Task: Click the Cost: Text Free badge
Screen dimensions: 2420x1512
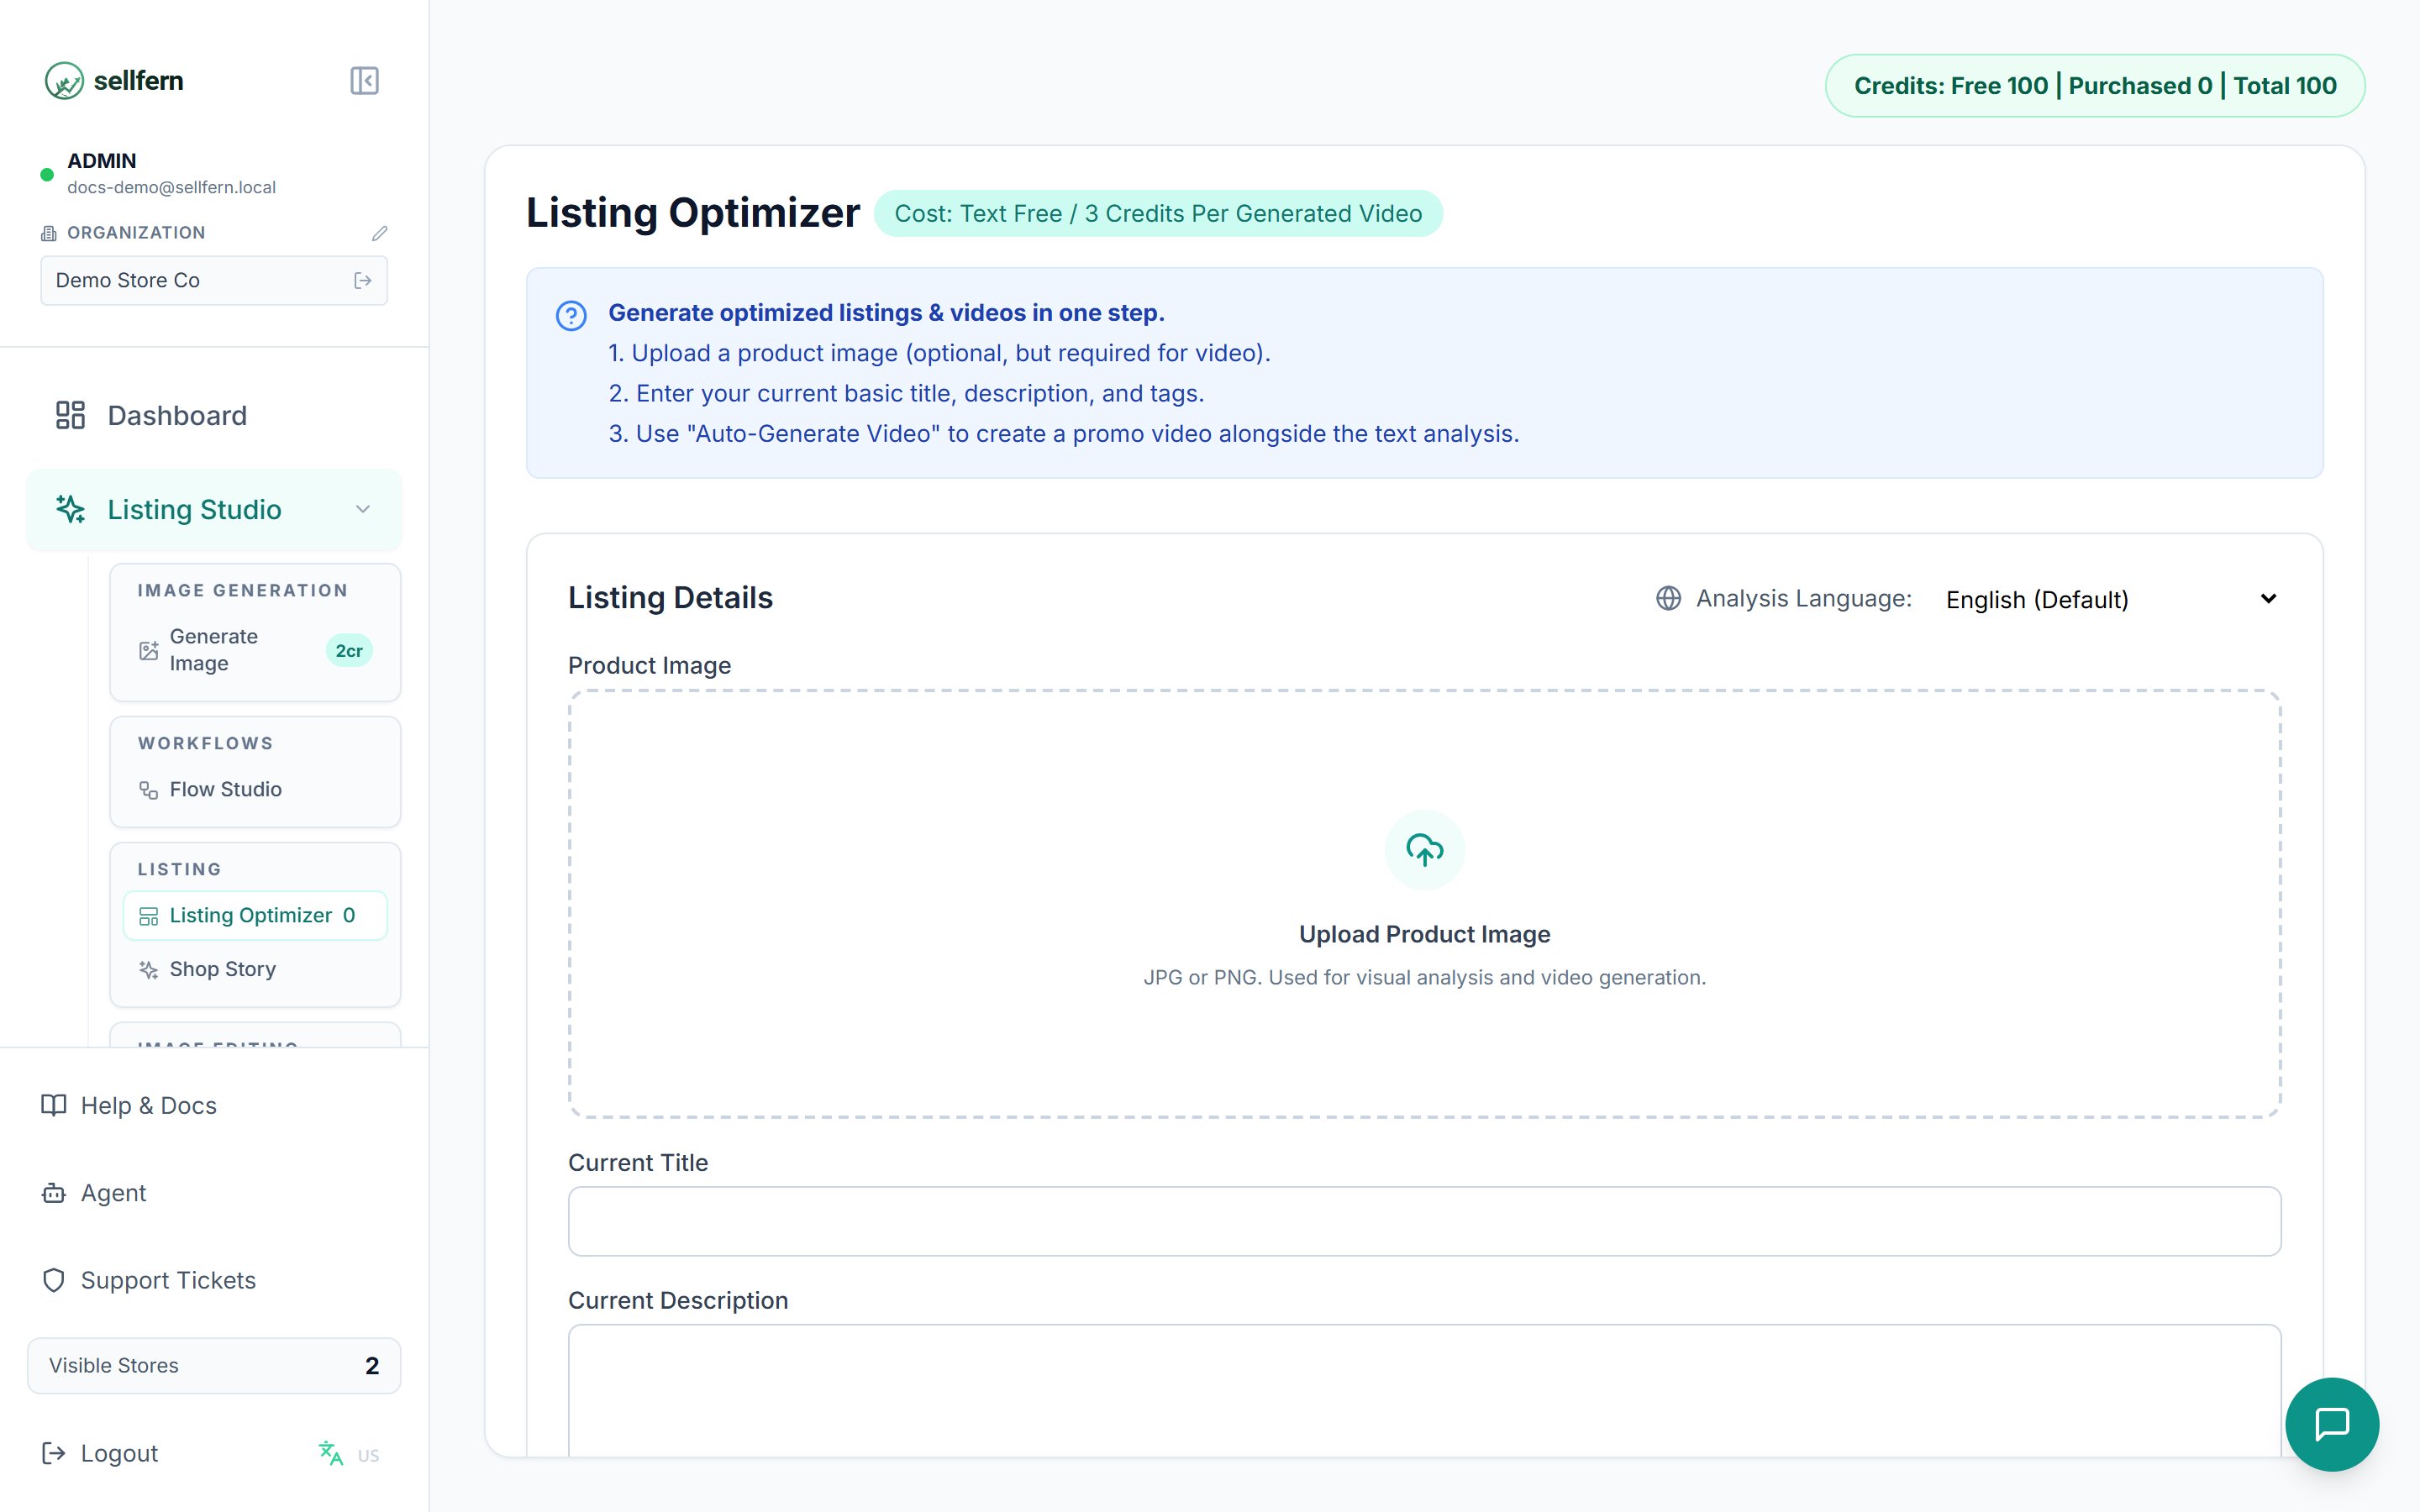Action: (1158, 214)
